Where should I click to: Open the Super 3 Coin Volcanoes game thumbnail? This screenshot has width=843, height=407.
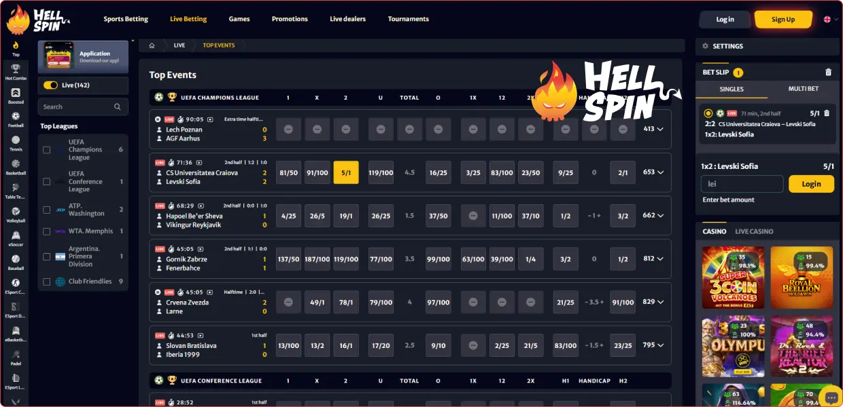pyautogui.click(x=733, y=278)
